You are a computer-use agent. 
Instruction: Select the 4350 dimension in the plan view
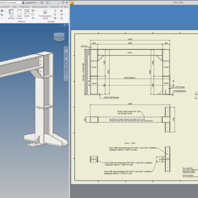(130, 104)
